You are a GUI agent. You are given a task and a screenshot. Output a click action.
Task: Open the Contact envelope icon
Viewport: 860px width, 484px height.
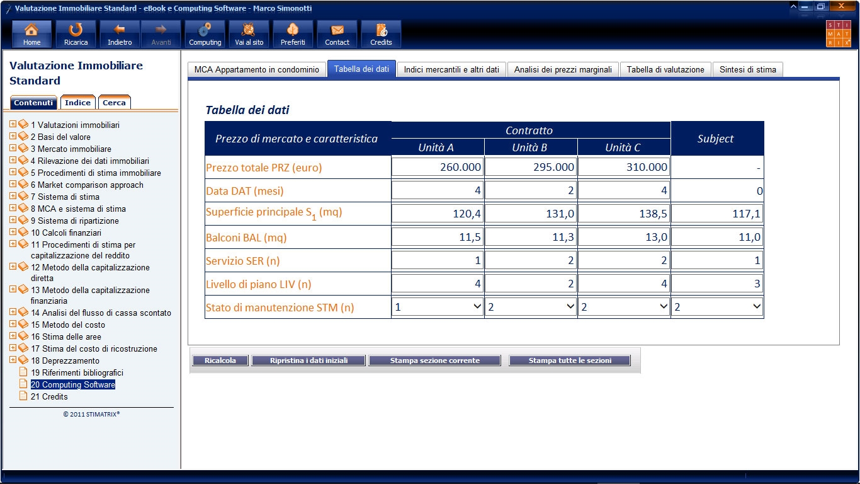[337, 34]
